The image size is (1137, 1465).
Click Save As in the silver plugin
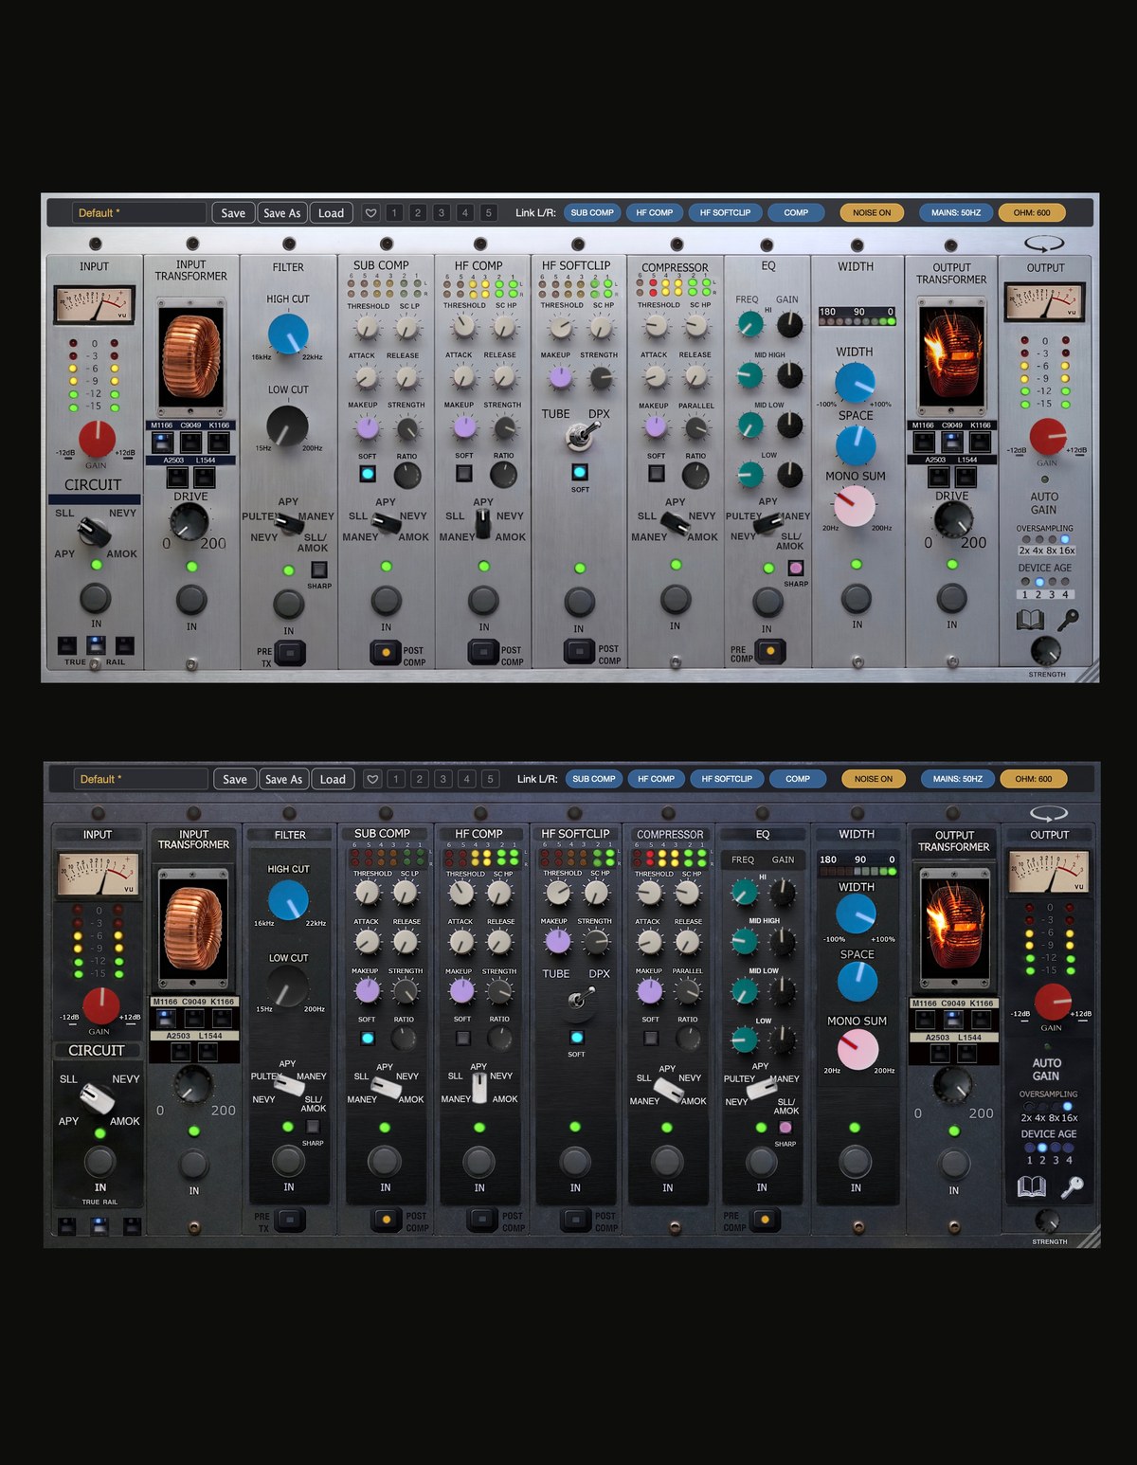pos(282,213)
